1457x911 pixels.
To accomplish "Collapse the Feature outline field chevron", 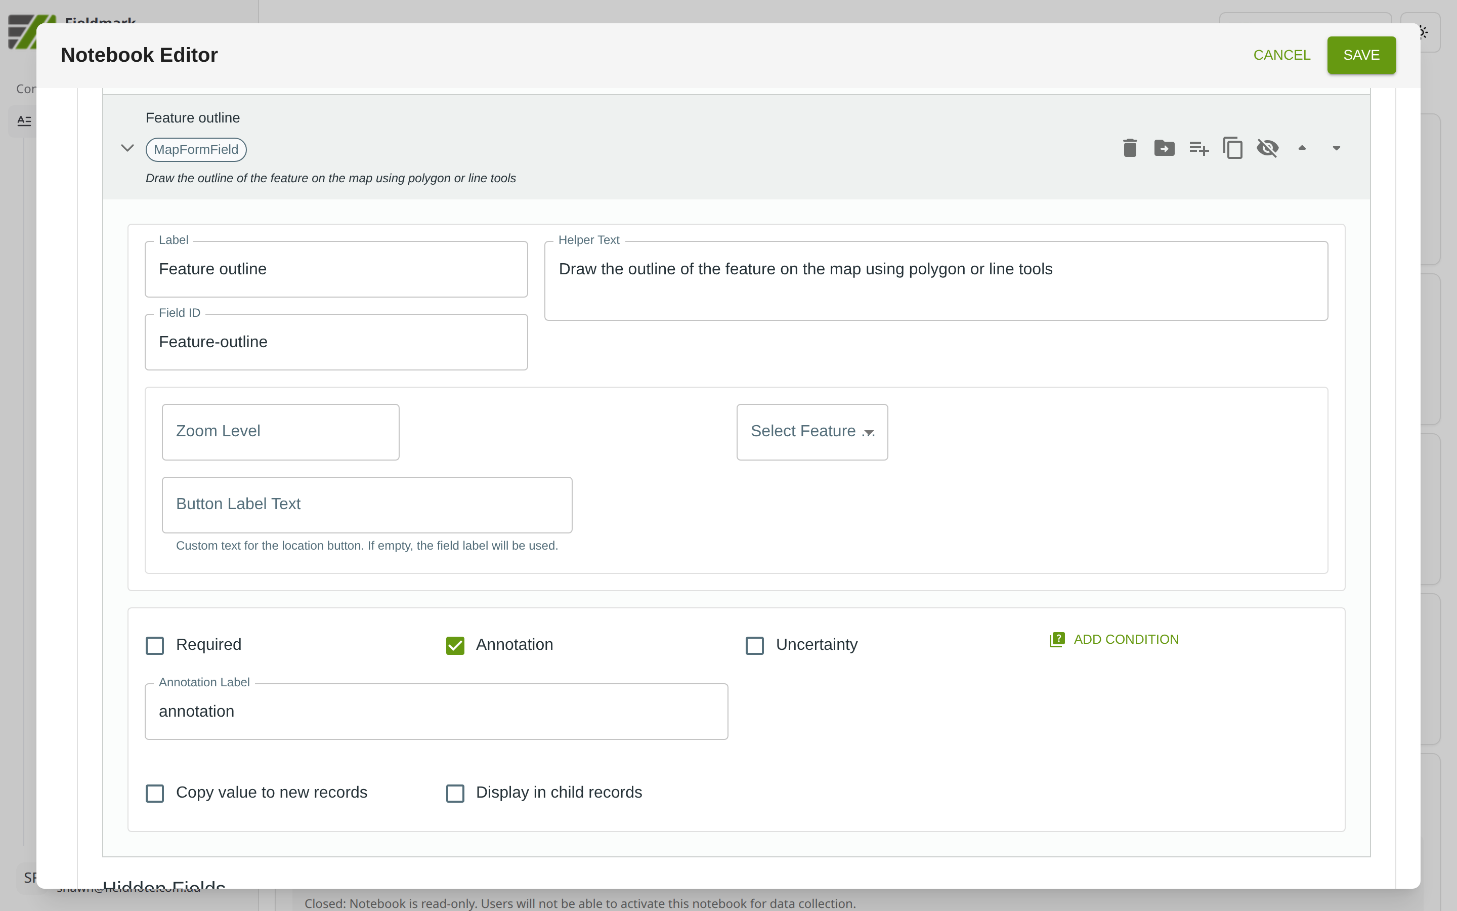I will point(127,148).
